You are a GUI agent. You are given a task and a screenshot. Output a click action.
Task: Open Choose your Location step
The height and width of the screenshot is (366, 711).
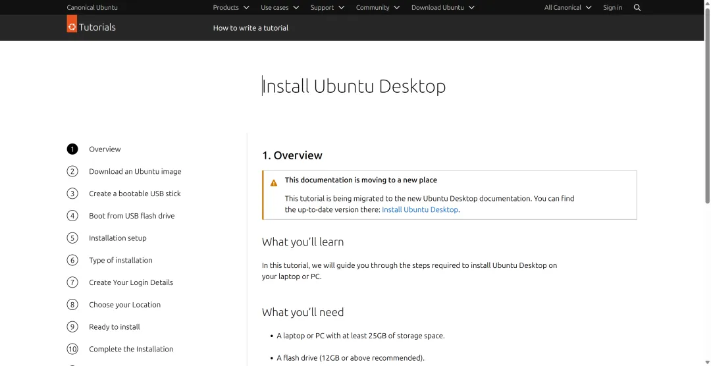124,305
